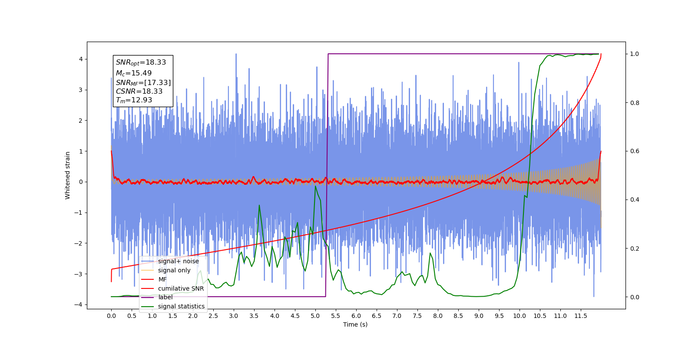The width and height of the screenshot is (695, 347).
Task: Click the left y-axis tick label −2
Action: (79, 243)
